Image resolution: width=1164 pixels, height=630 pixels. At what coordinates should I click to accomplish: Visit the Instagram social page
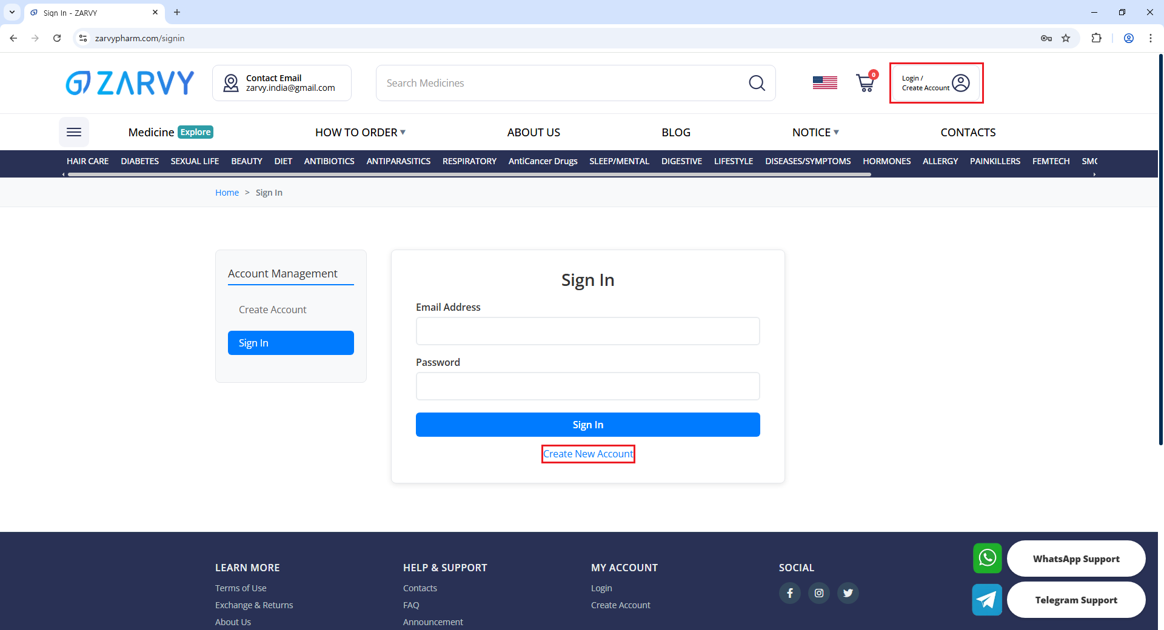[x=818, y=593]
